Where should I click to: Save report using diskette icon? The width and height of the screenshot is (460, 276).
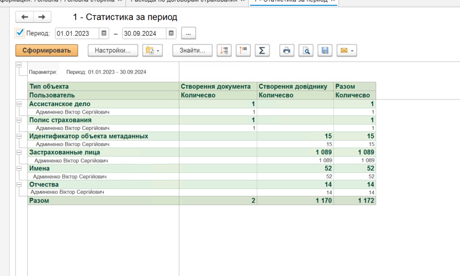click(x=325, y=50)
